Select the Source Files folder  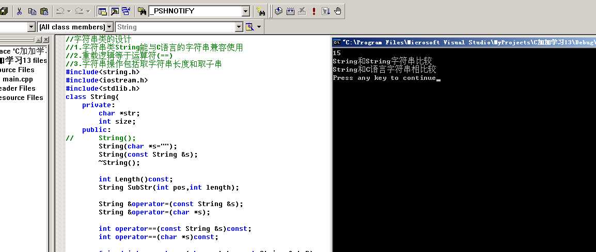coord(17,70)
